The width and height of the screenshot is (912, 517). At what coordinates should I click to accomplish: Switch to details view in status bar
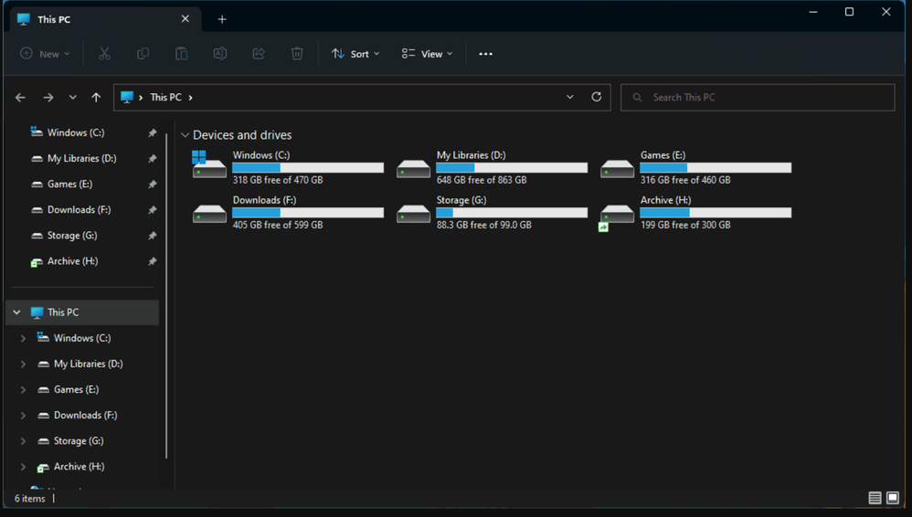click(x=875, y=498)
